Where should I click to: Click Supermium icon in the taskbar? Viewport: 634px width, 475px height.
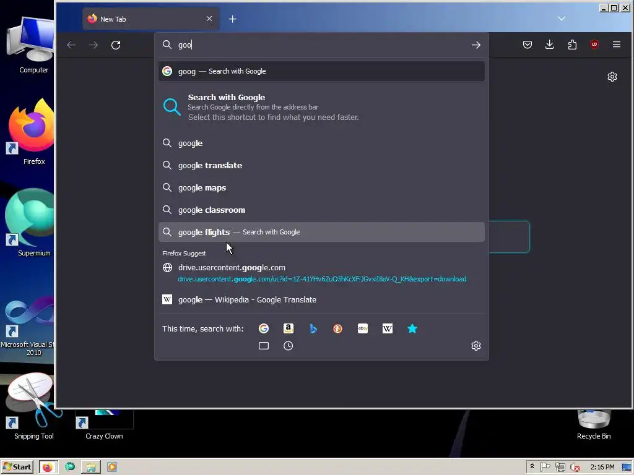pos(70,467)
